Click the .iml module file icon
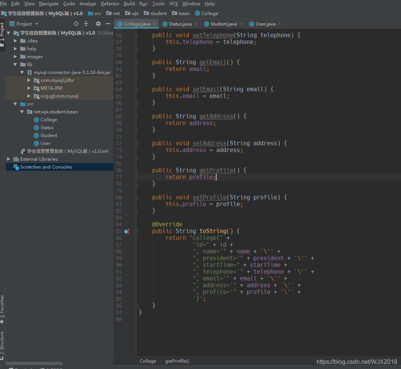The height and width of the screenshot is (369, 401). pyautogui.click(x=23, y=151)
